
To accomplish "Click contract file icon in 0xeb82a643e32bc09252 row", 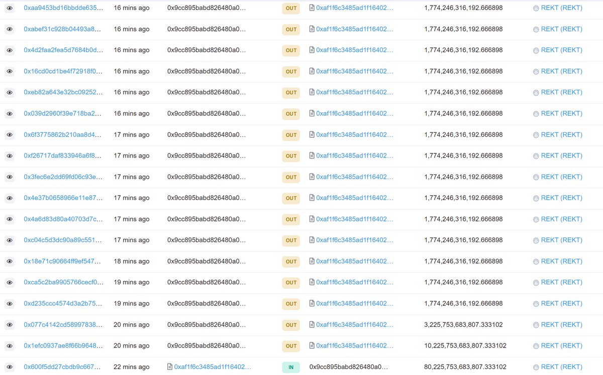I will tap(312, 92).
